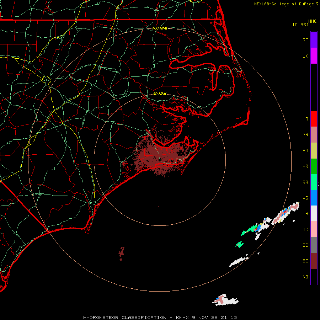Click the BD legend label

click(x=305, y=151)
